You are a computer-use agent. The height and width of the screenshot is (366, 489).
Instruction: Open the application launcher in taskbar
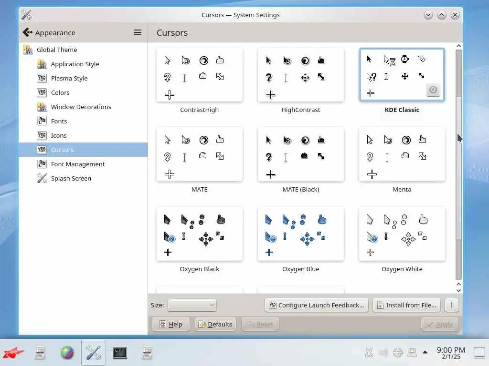pos(13,353)
